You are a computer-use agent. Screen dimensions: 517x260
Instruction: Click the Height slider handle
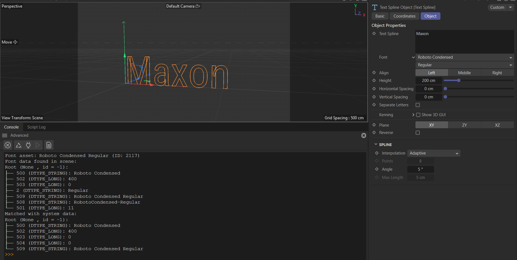[x=459, y=80]
